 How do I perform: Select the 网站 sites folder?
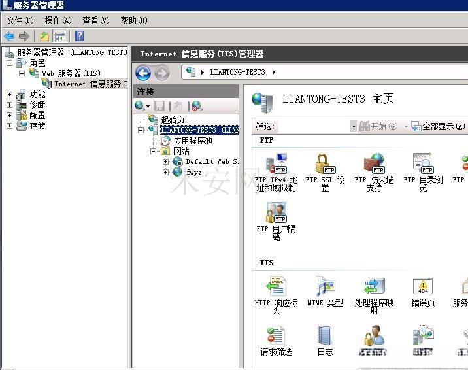pos(181,151)
